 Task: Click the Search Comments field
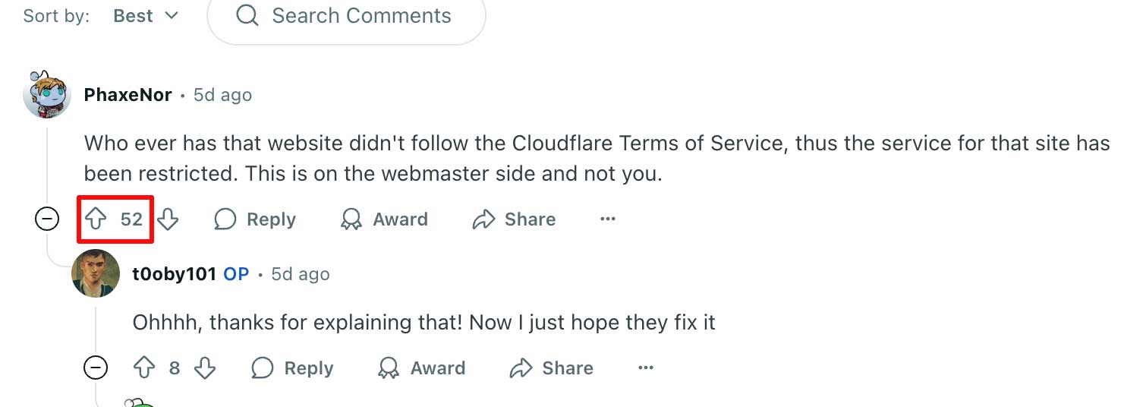(x=361, y=16)
